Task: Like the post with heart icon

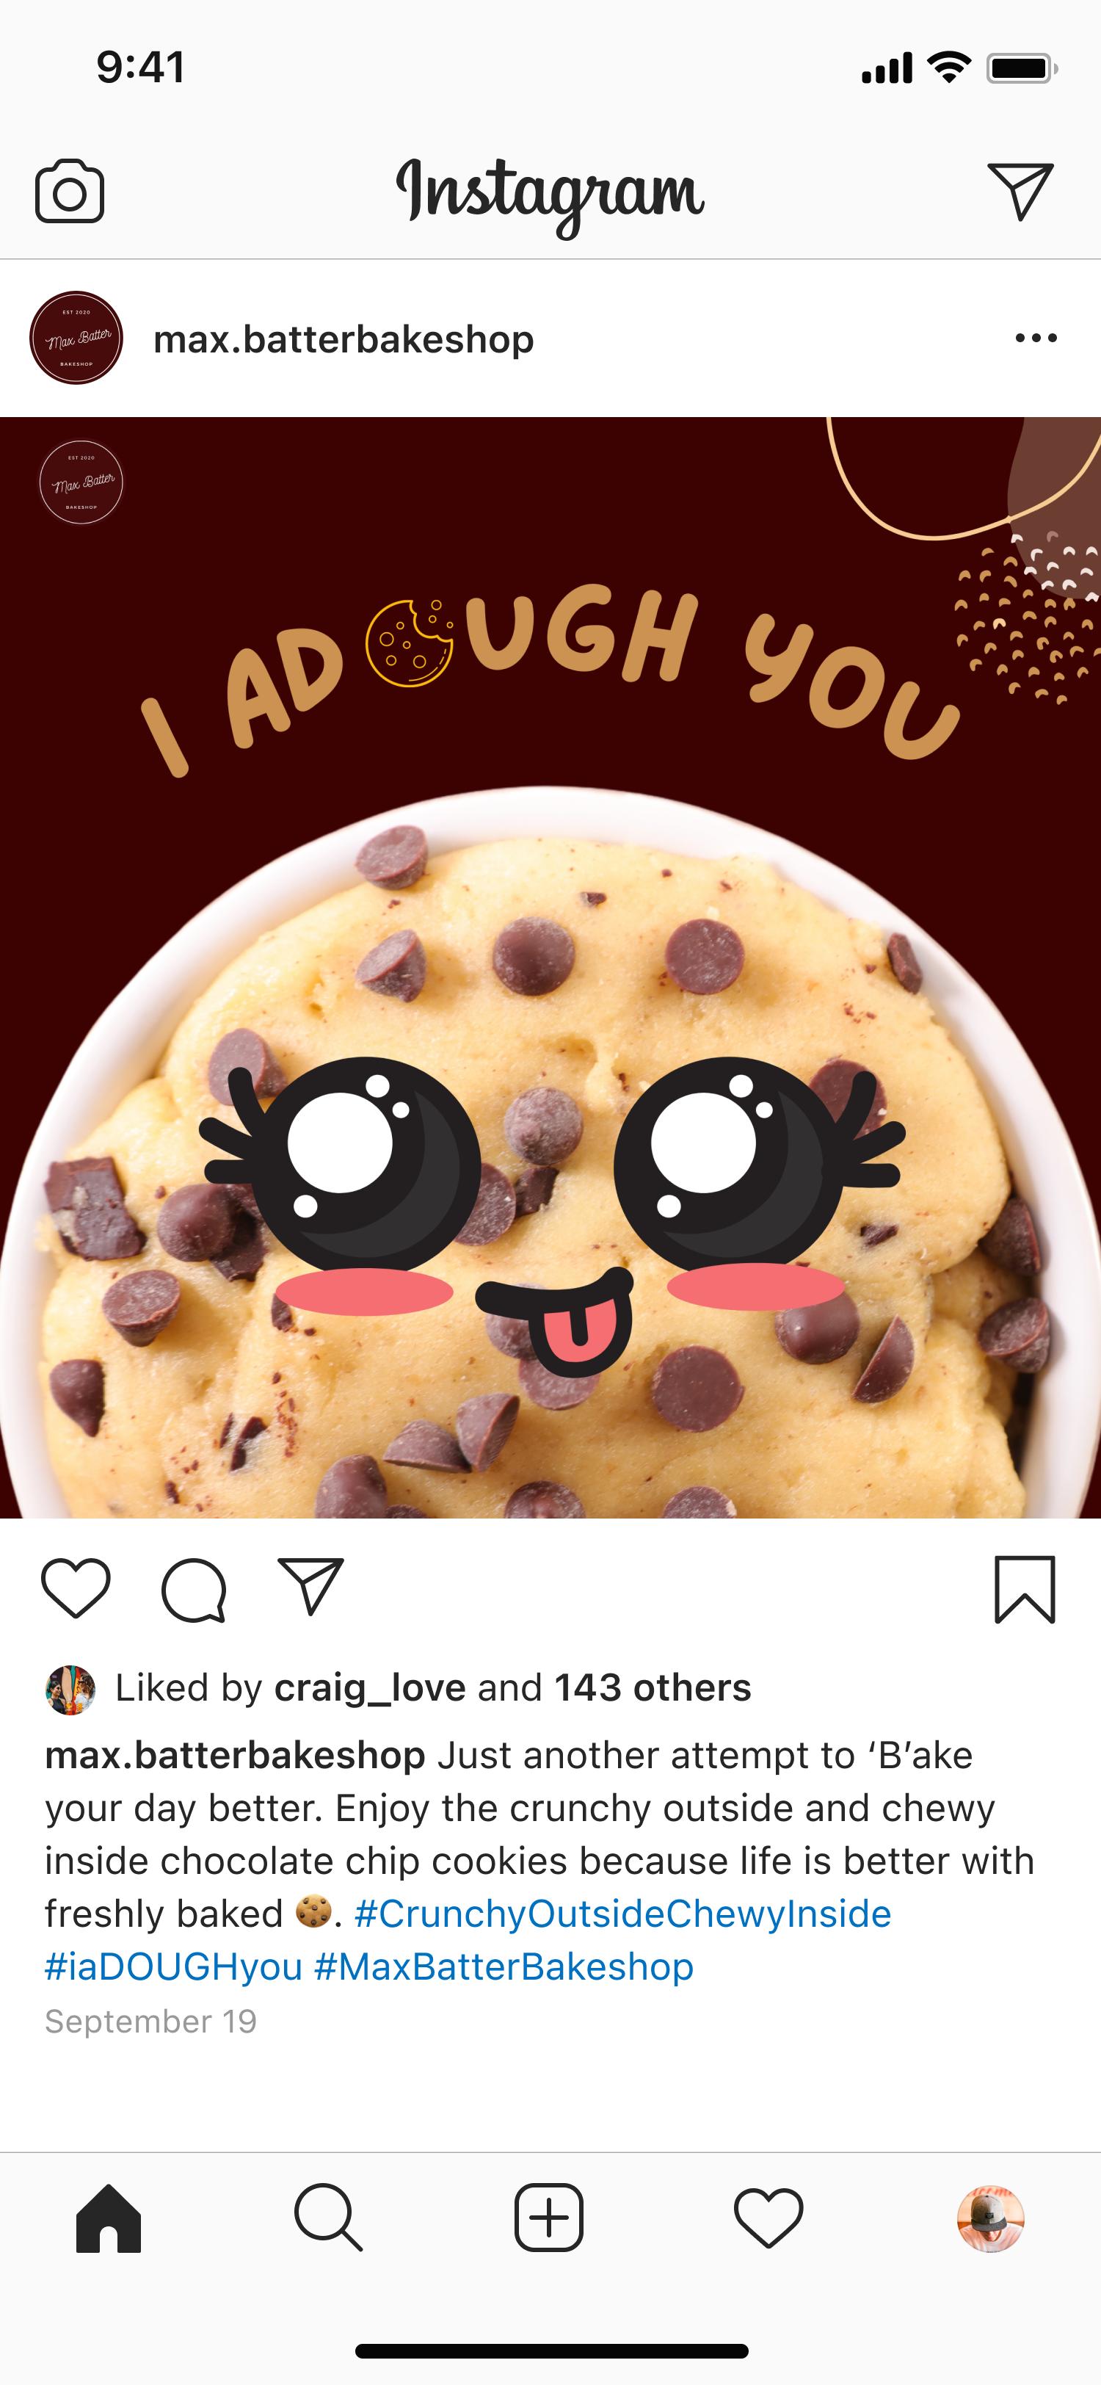Action: [x=76, y=1589]
